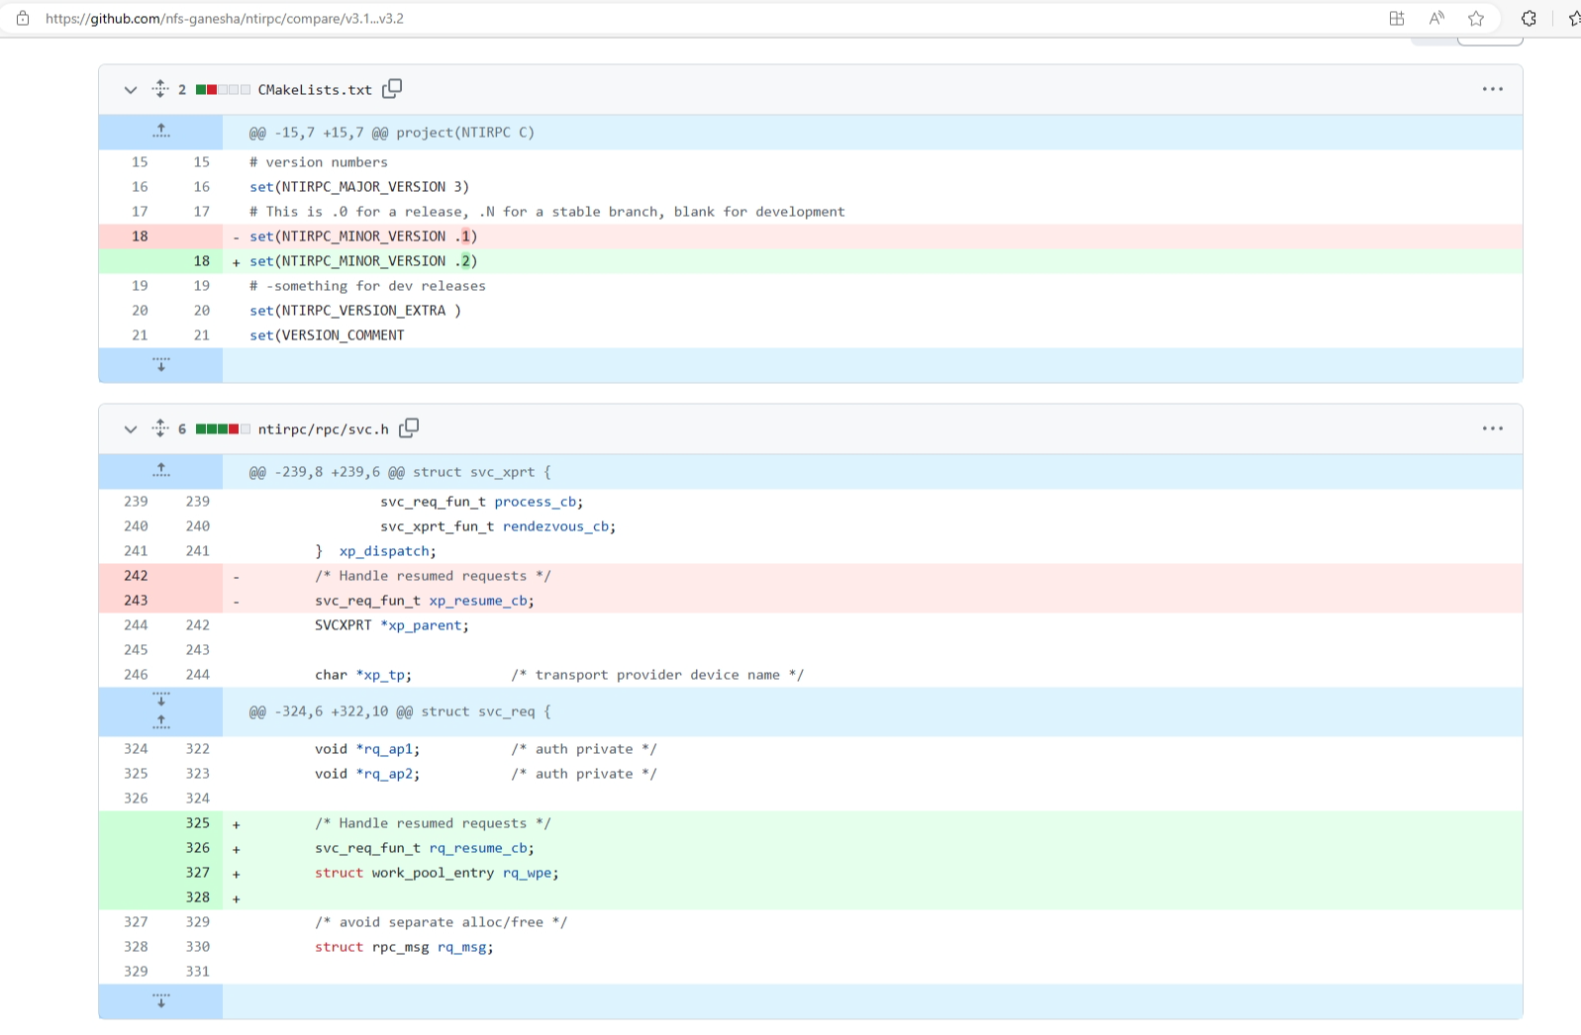Open the read aloud browser icon
Screen dimensions: 1581x1035
pos(1436,19)
